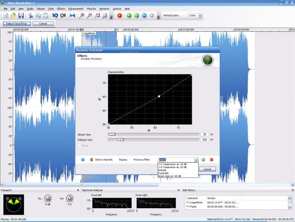This screenshot has width=295, height=222.
Task: Click Cancel in Dynamic Processor dialog
Action: click(207, 169)
